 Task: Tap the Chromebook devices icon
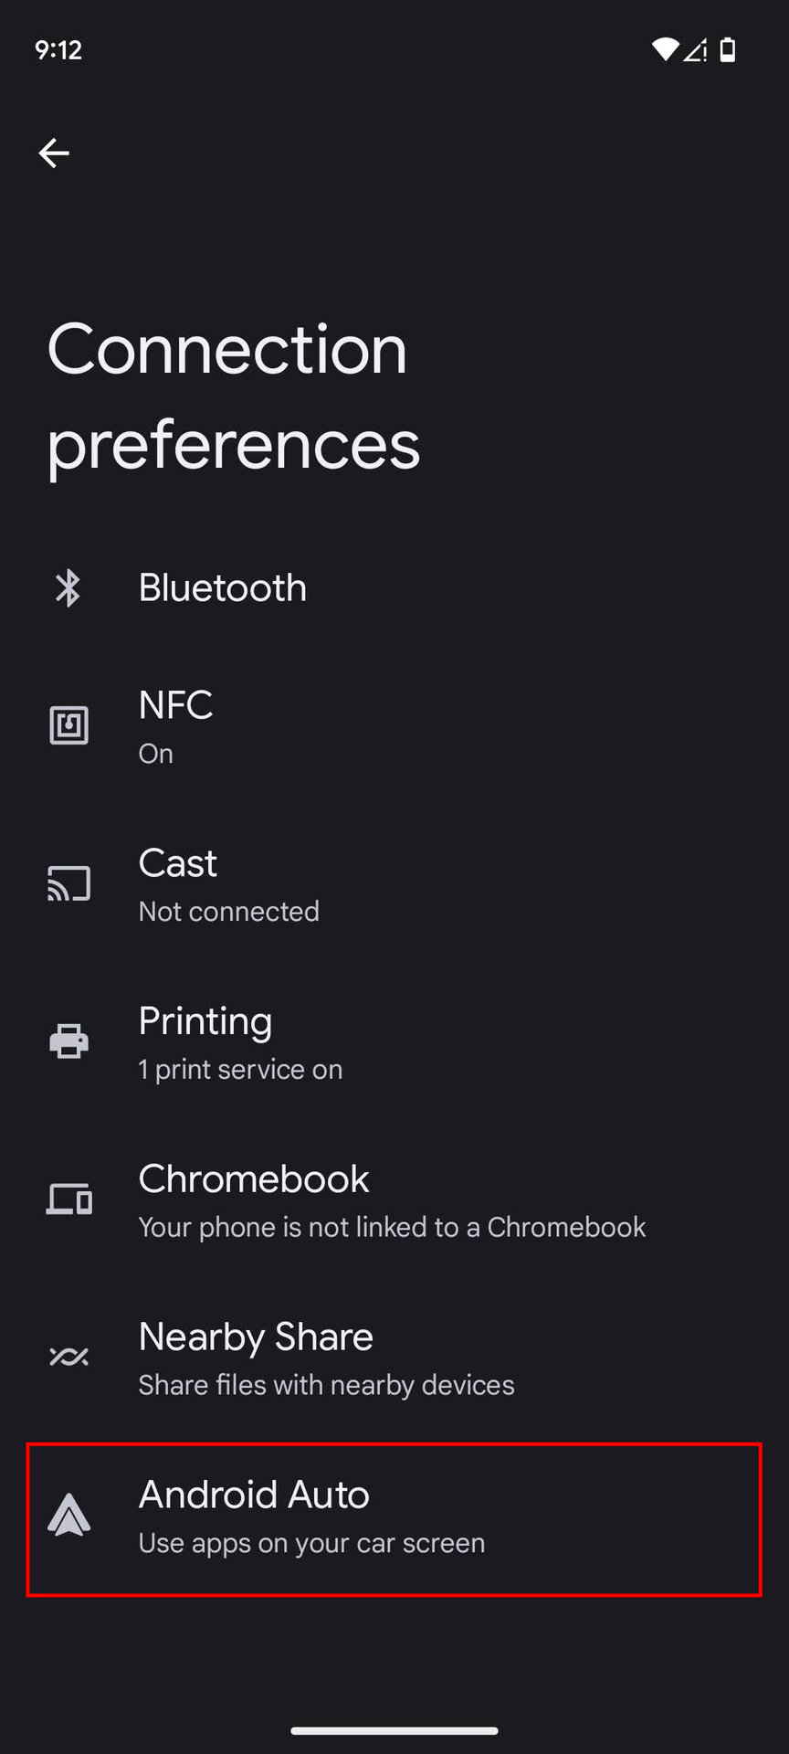[x=68, y=1199]
